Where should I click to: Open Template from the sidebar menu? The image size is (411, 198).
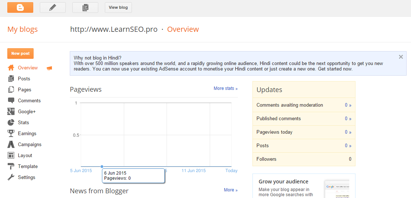click(27, 167)
